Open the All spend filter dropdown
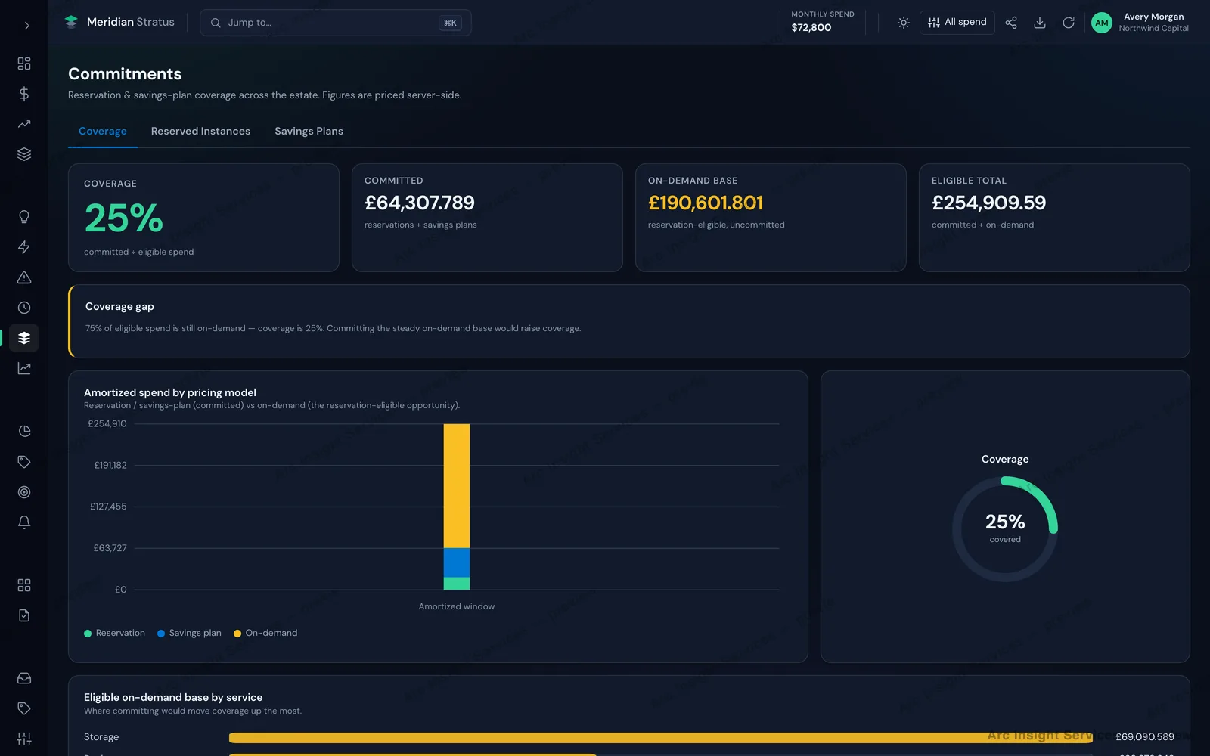1210x756 pixels. tap(957, 23)
